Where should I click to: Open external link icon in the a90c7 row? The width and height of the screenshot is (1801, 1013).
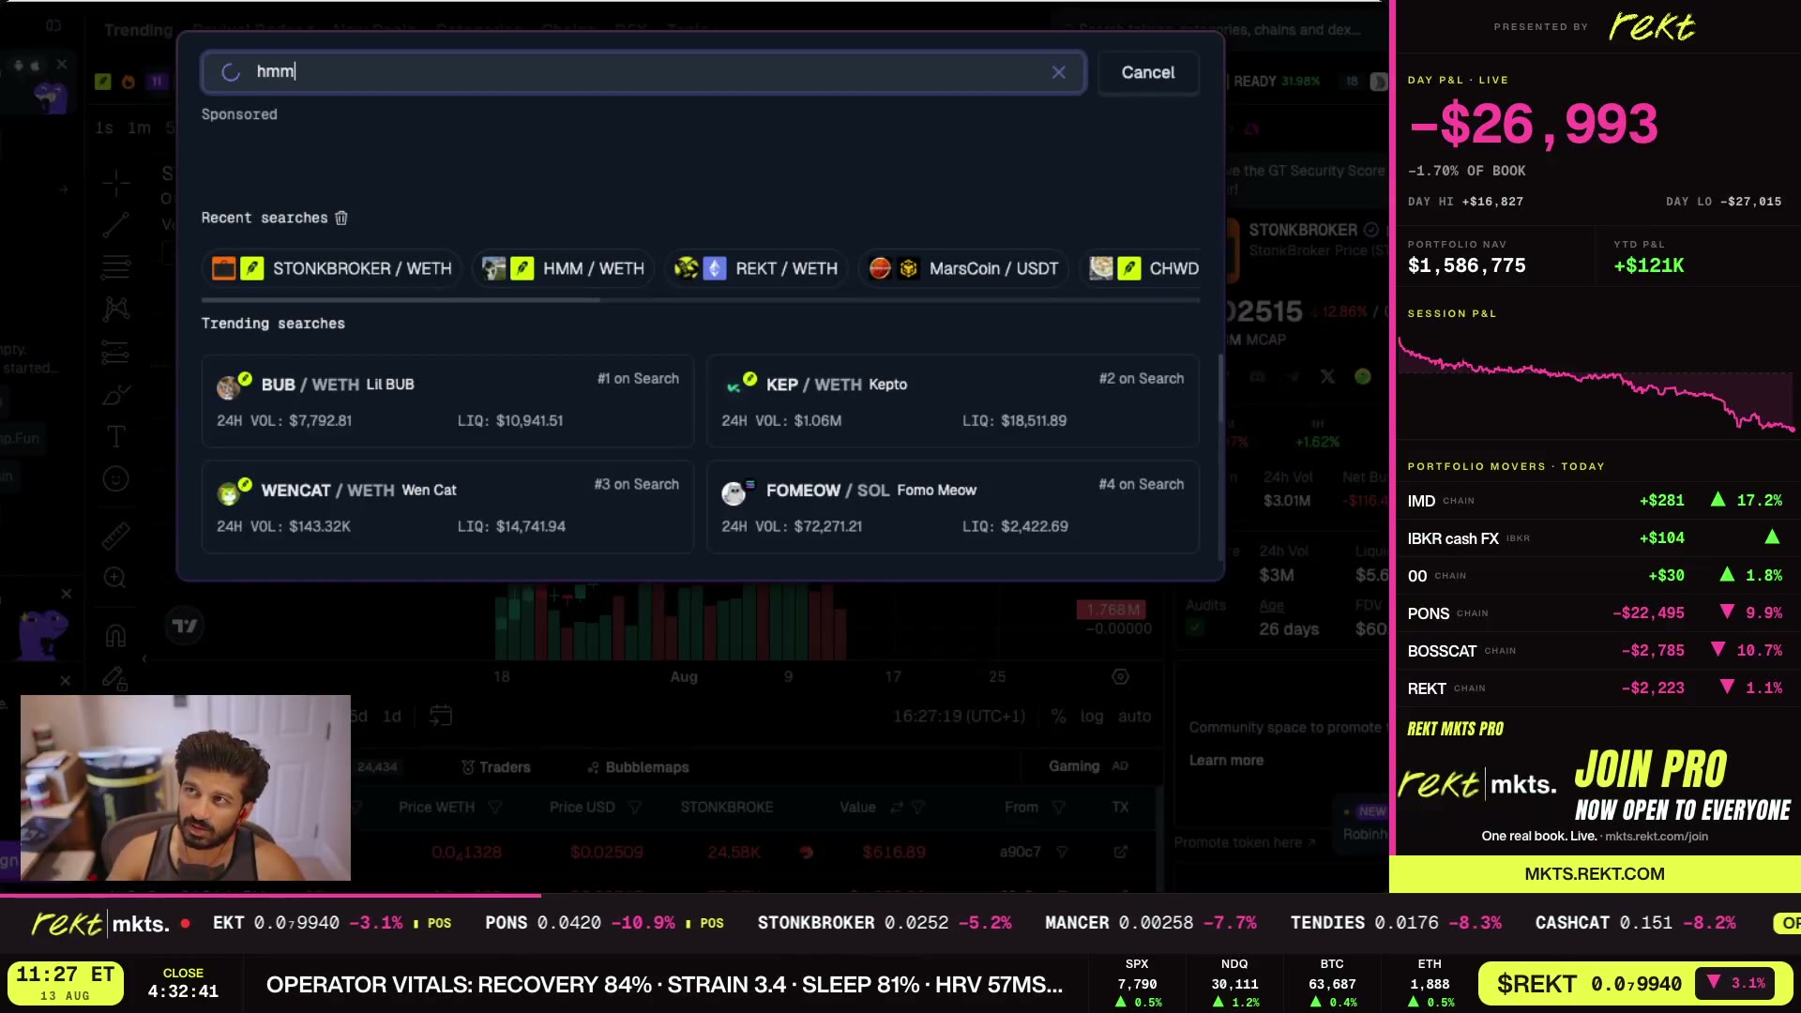pos(1120,852)
